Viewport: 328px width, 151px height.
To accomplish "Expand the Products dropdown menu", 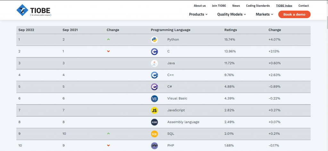I will 198,14.
